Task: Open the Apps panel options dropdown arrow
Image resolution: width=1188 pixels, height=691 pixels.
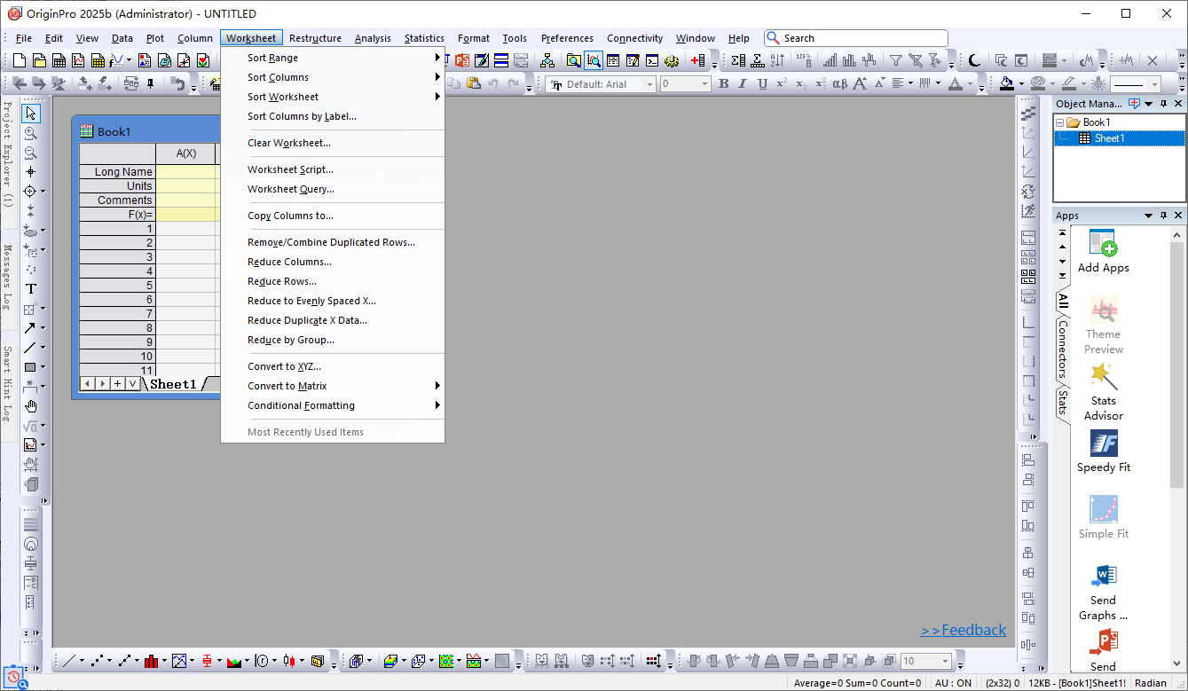Action: coord(1148,216)
